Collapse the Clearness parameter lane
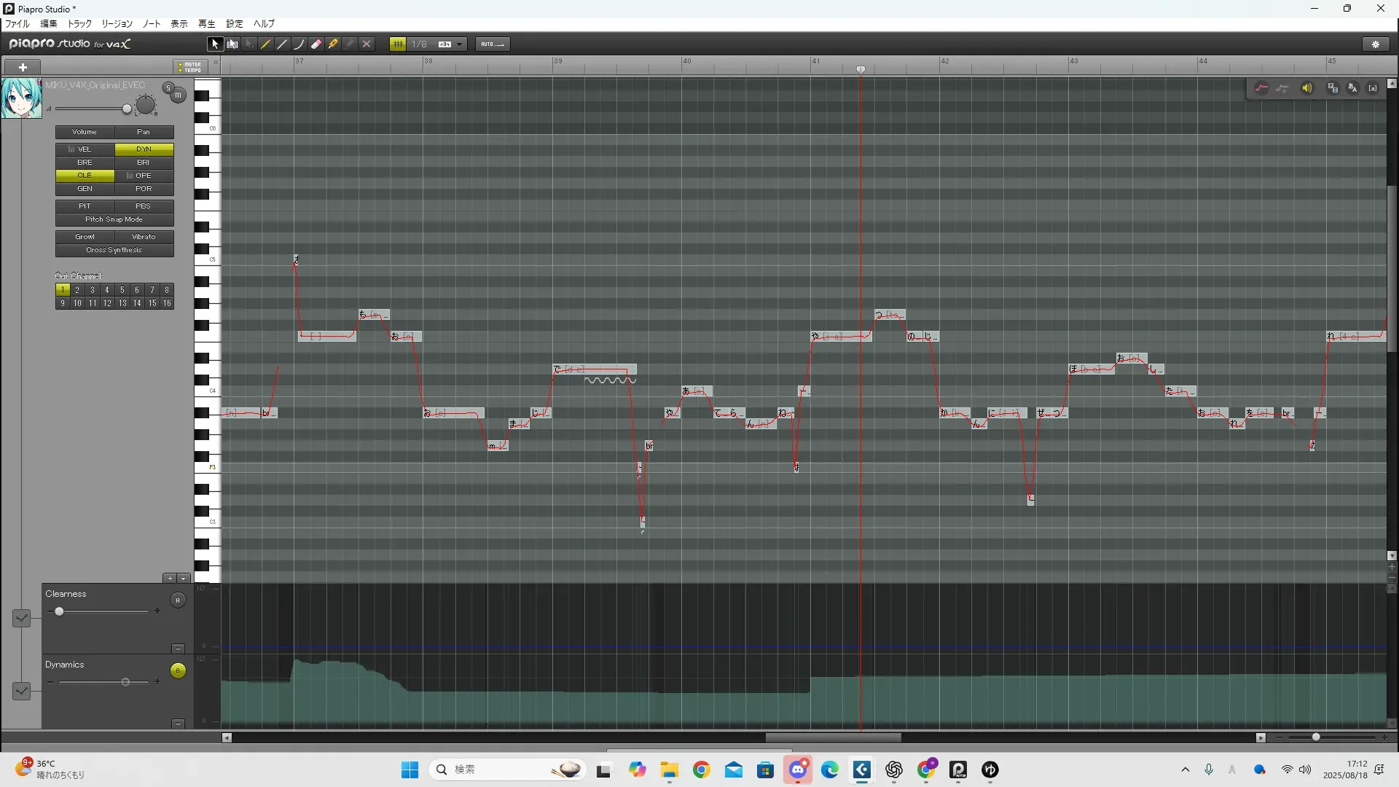The image size is (1399, 787). (x=179, y=649)
